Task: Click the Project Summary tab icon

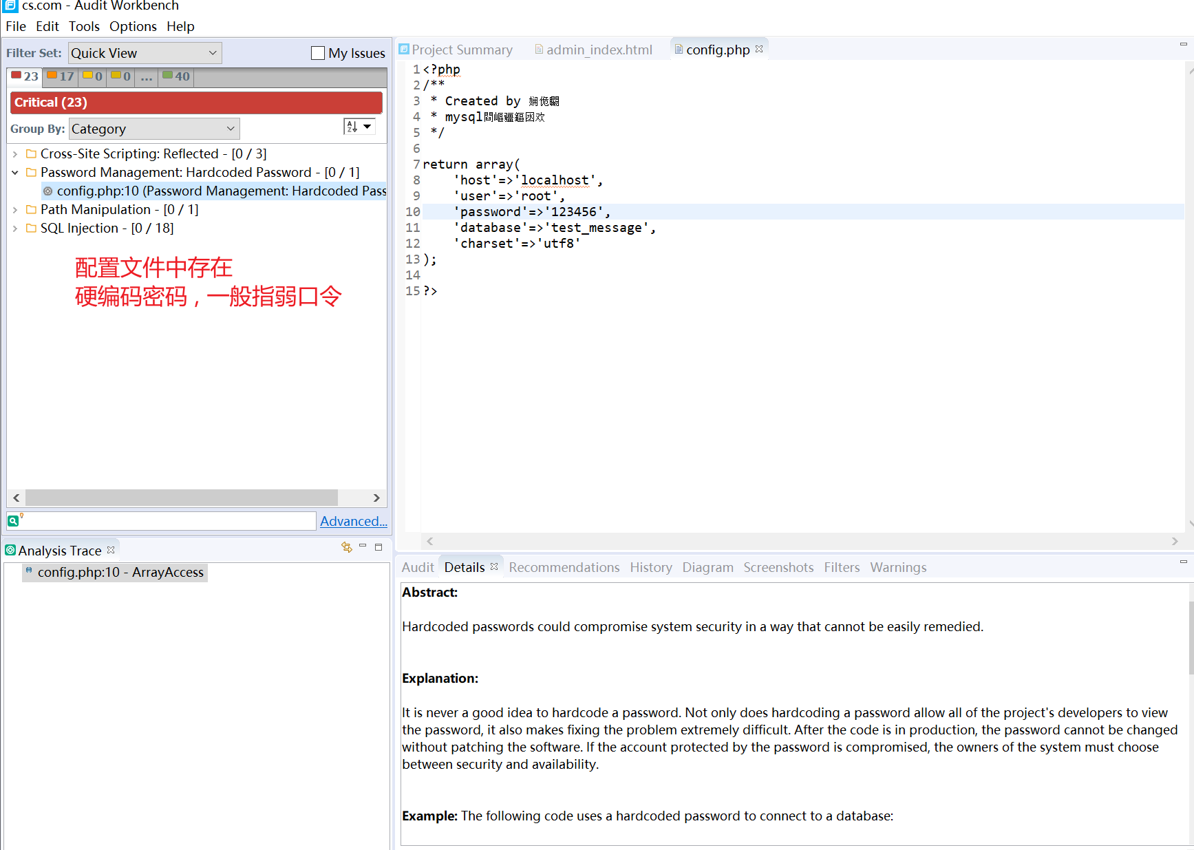Action: (404, 50)
